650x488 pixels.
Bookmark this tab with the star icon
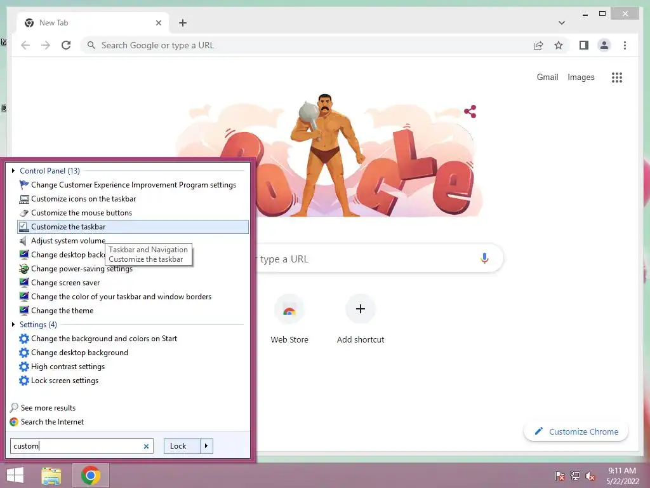click(559, 45)
